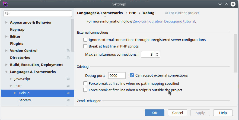The image size is (239, 120).
Task: Click the OK button
Action: click(155, 113)
